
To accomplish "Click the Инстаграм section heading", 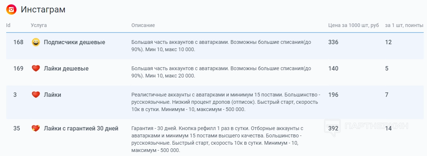I will tap(43, 10).
